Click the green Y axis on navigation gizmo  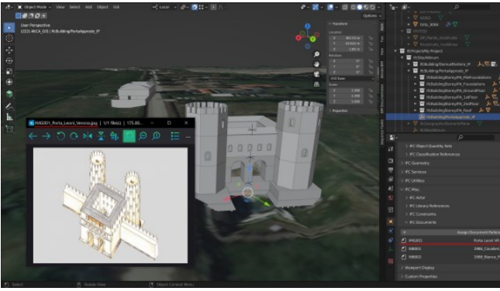point(313,39)
